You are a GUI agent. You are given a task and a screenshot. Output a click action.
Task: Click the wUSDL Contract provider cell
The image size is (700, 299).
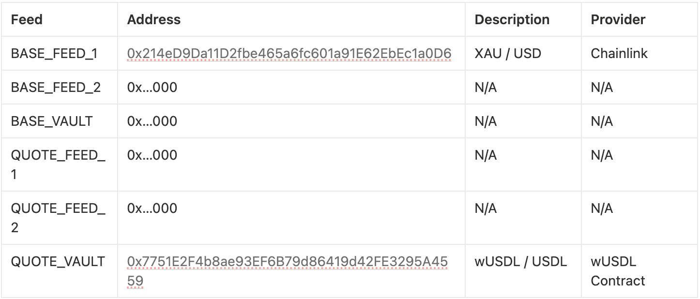click(618, 271)
